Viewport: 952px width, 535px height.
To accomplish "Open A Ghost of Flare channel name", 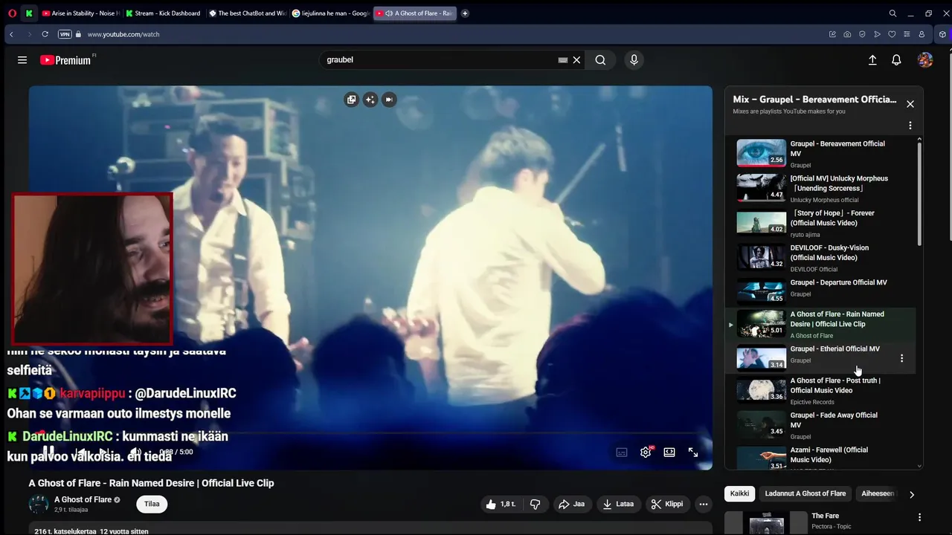I will coord(83,500).
